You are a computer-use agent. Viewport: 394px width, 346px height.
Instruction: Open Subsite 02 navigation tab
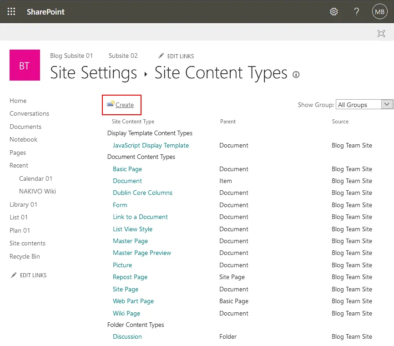click(123, 56)
